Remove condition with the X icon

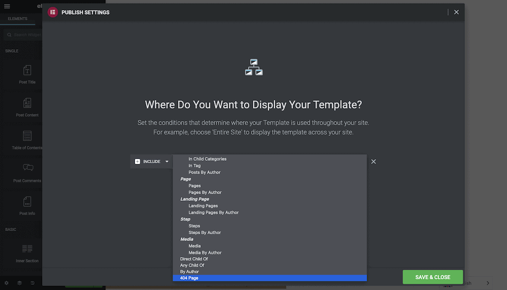click(x=374, y=161)
